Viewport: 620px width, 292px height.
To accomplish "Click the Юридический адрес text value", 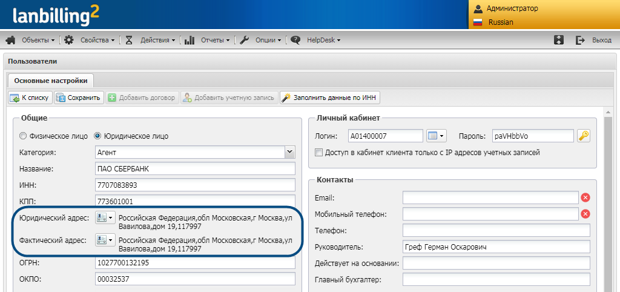I will point(206,223).
